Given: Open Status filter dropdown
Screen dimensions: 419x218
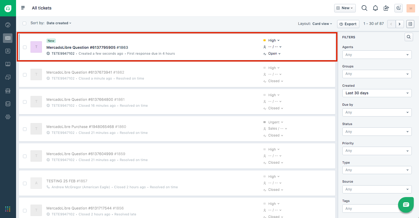Looking at the screenshot, I should point(377,132).
